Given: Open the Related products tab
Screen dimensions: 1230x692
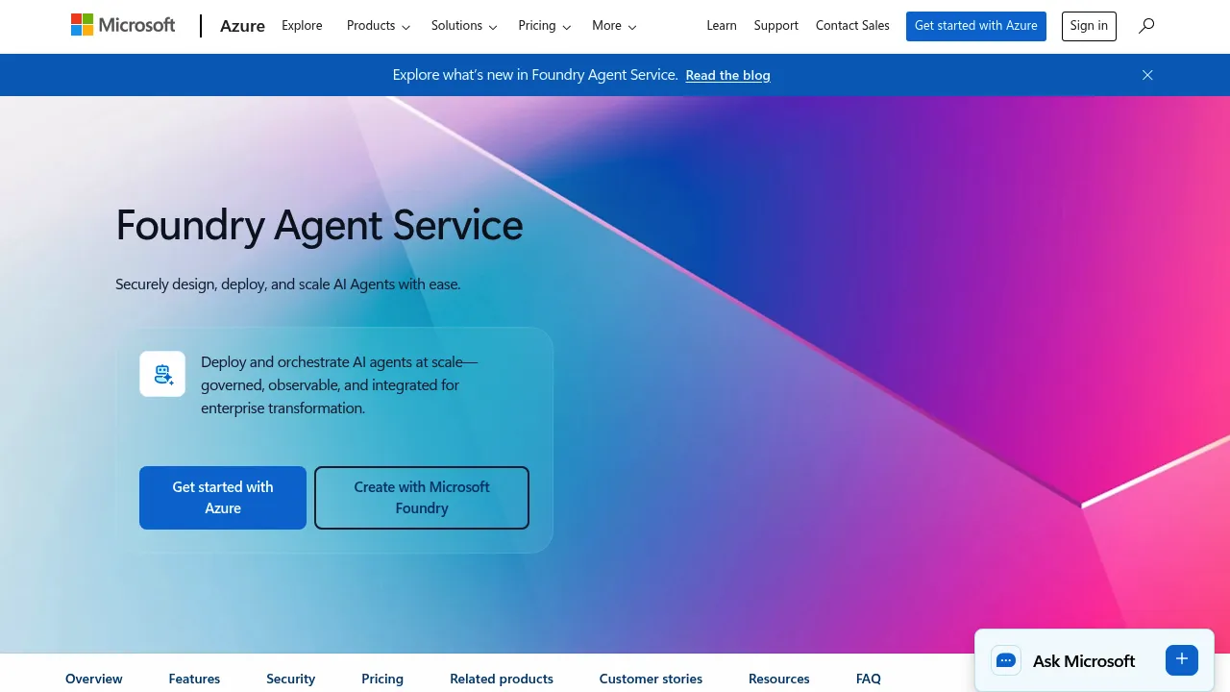Looking at the screenshot, I should [502, 679].
